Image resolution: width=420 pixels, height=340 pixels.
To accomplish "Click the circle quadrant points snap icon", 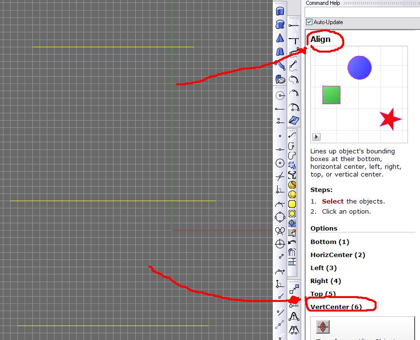I will coord(280,217).
